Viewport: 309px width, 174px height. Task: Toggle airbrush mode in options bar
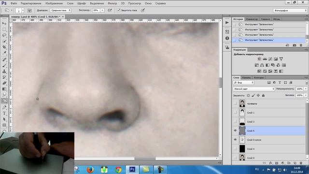click(x=110, y=10)
